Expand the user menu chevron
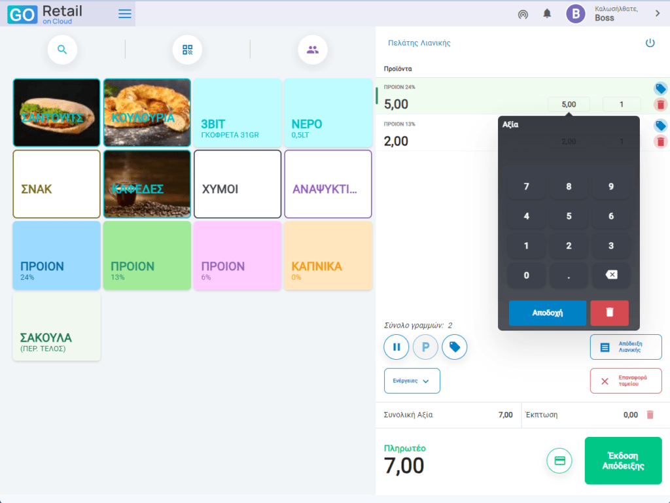 [657, 14]
